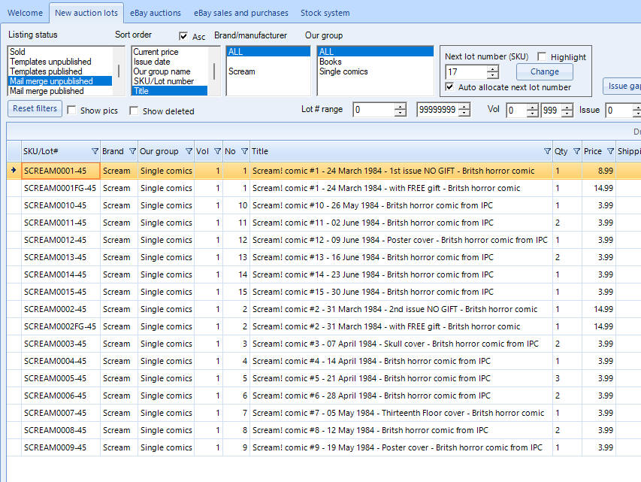Toggle Auto allocate next lot number

[x=449, y=86]
